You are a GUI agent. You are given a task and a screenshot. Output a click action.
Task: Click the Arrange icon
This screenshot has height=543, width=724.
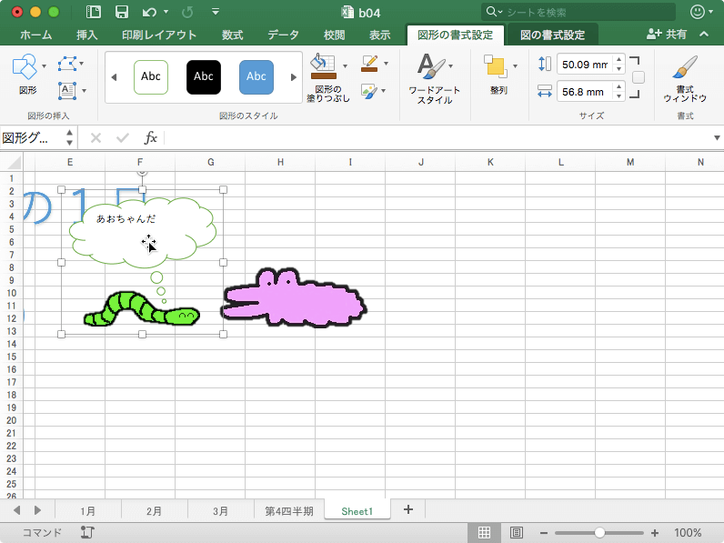coord(496,67)
